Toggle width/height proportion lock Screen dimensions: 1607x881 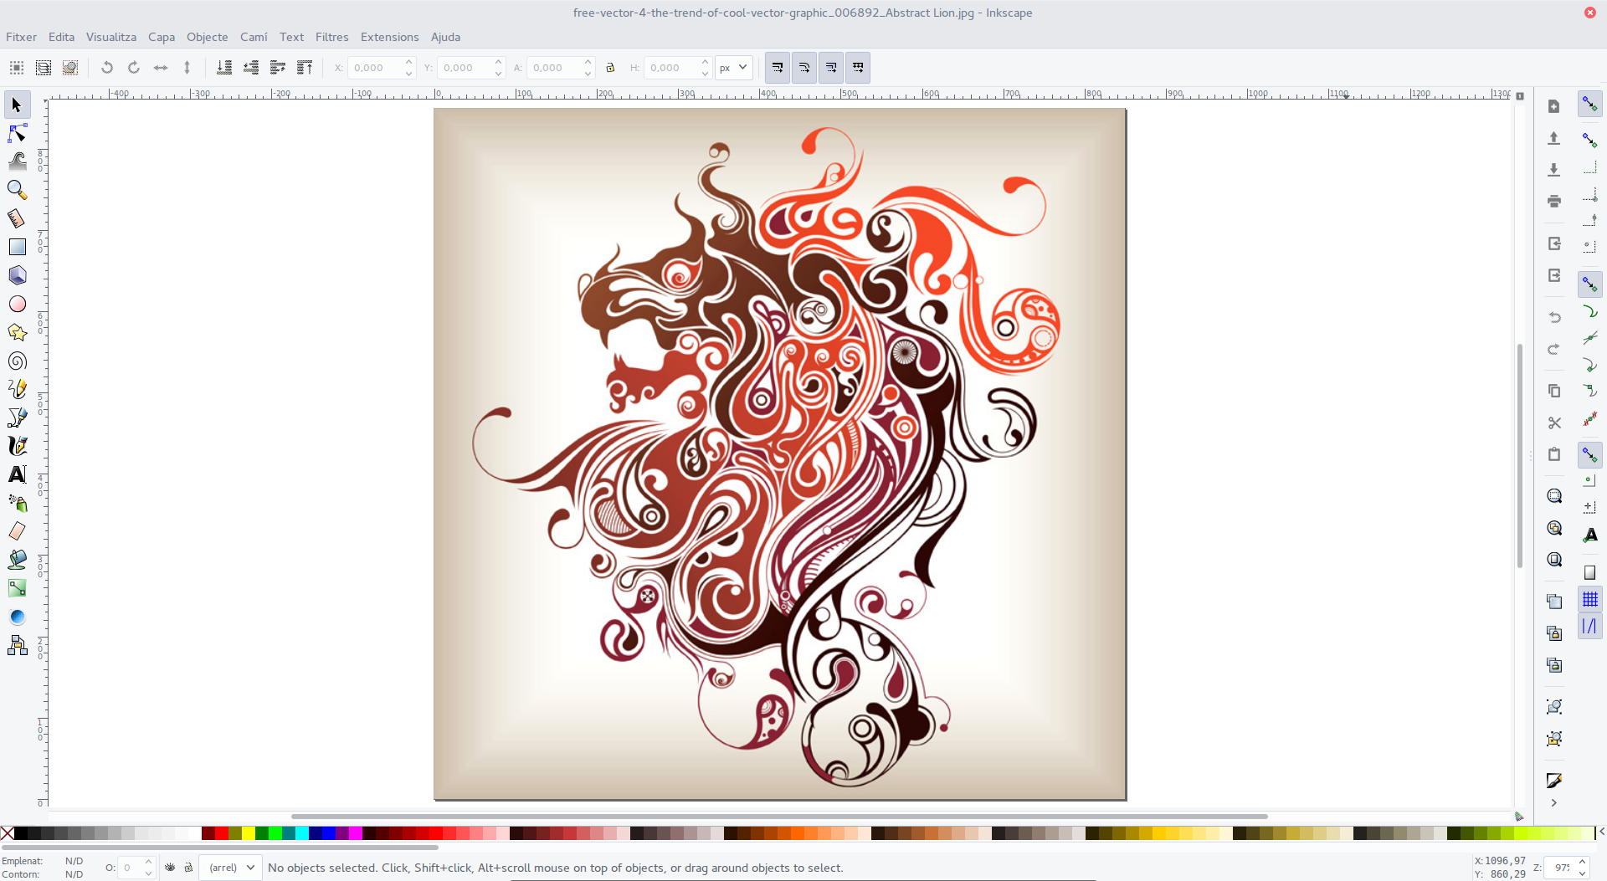(x=610, y=68)
